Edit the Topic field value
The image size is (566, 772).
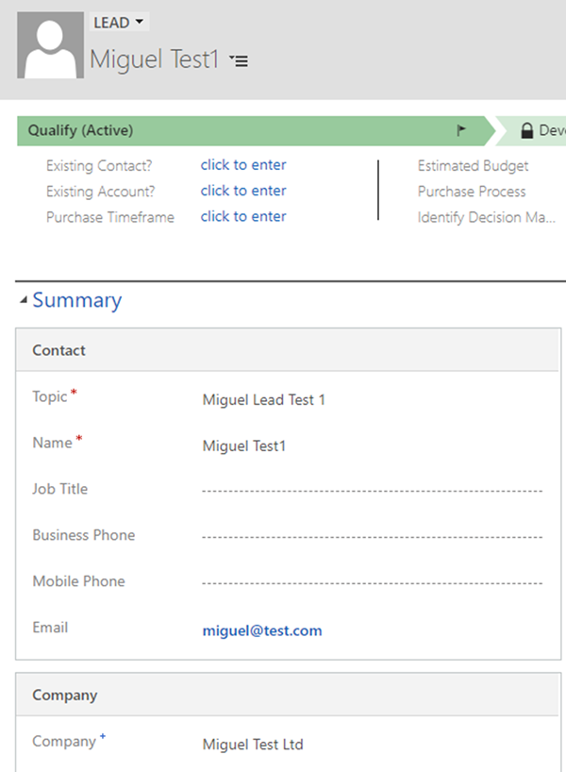264,400
